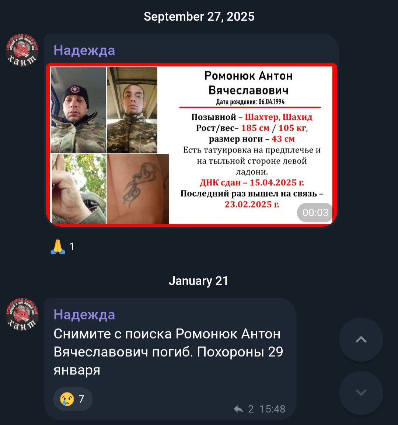
Task: Toggle the crying face reaction with 7
Action: click(x=73, y=399)
